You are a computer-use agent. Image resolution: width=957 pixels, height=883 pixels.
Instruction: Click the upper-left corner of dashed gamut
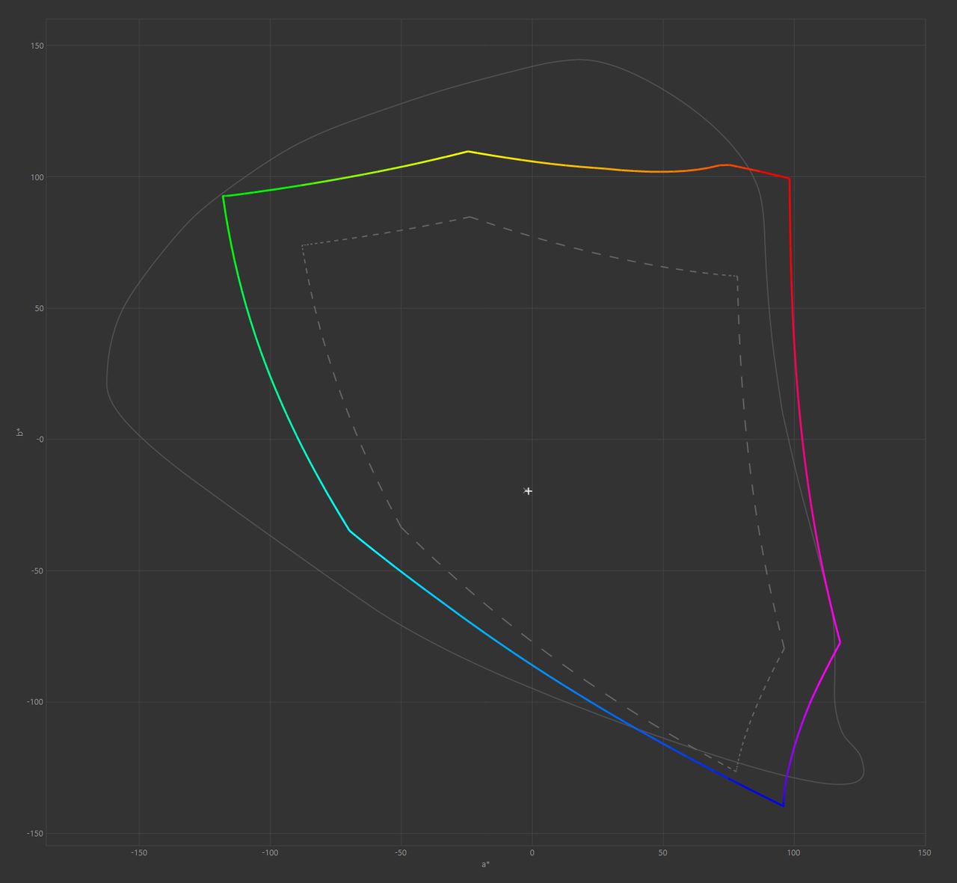pos(302,245)
